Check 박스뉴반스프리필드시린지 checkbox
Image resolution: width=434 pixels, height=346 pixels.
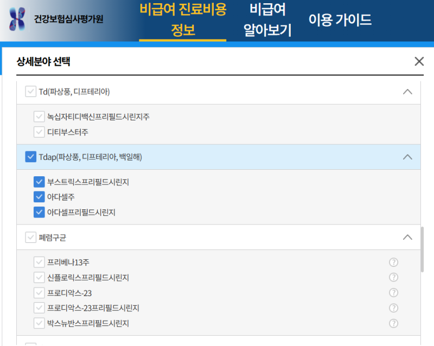click(39, 323)
